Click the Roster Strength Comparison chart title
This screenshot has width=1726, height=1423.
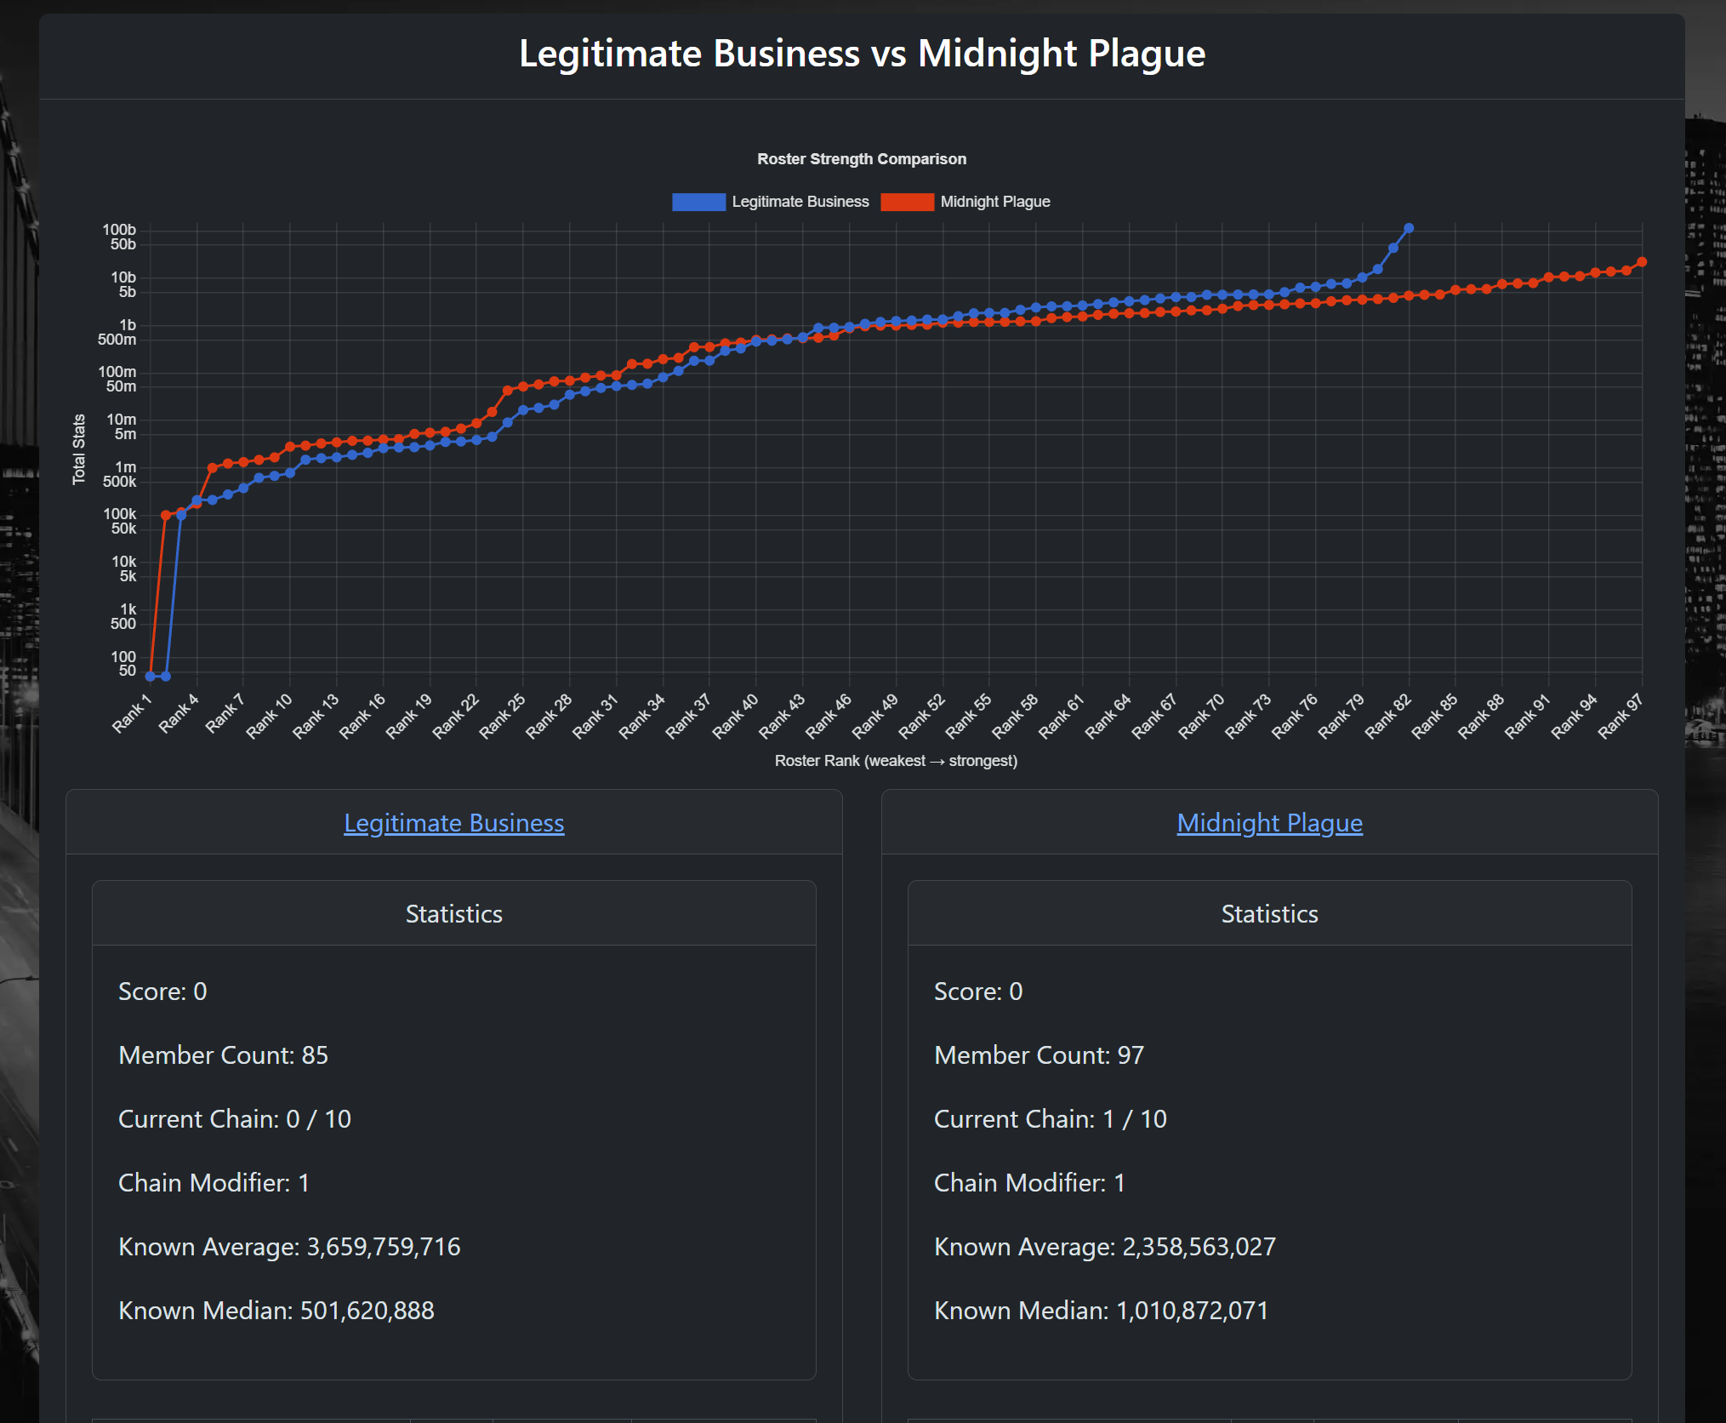click(x=862, y=159)
